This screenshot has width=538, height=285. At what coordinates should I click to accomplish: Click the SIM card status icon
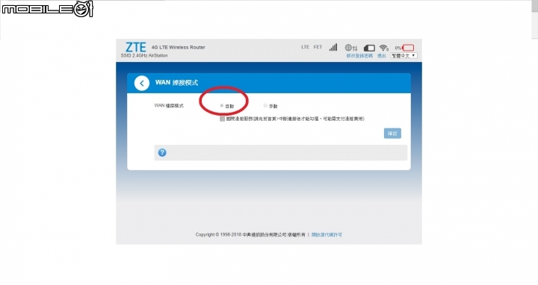369,48
